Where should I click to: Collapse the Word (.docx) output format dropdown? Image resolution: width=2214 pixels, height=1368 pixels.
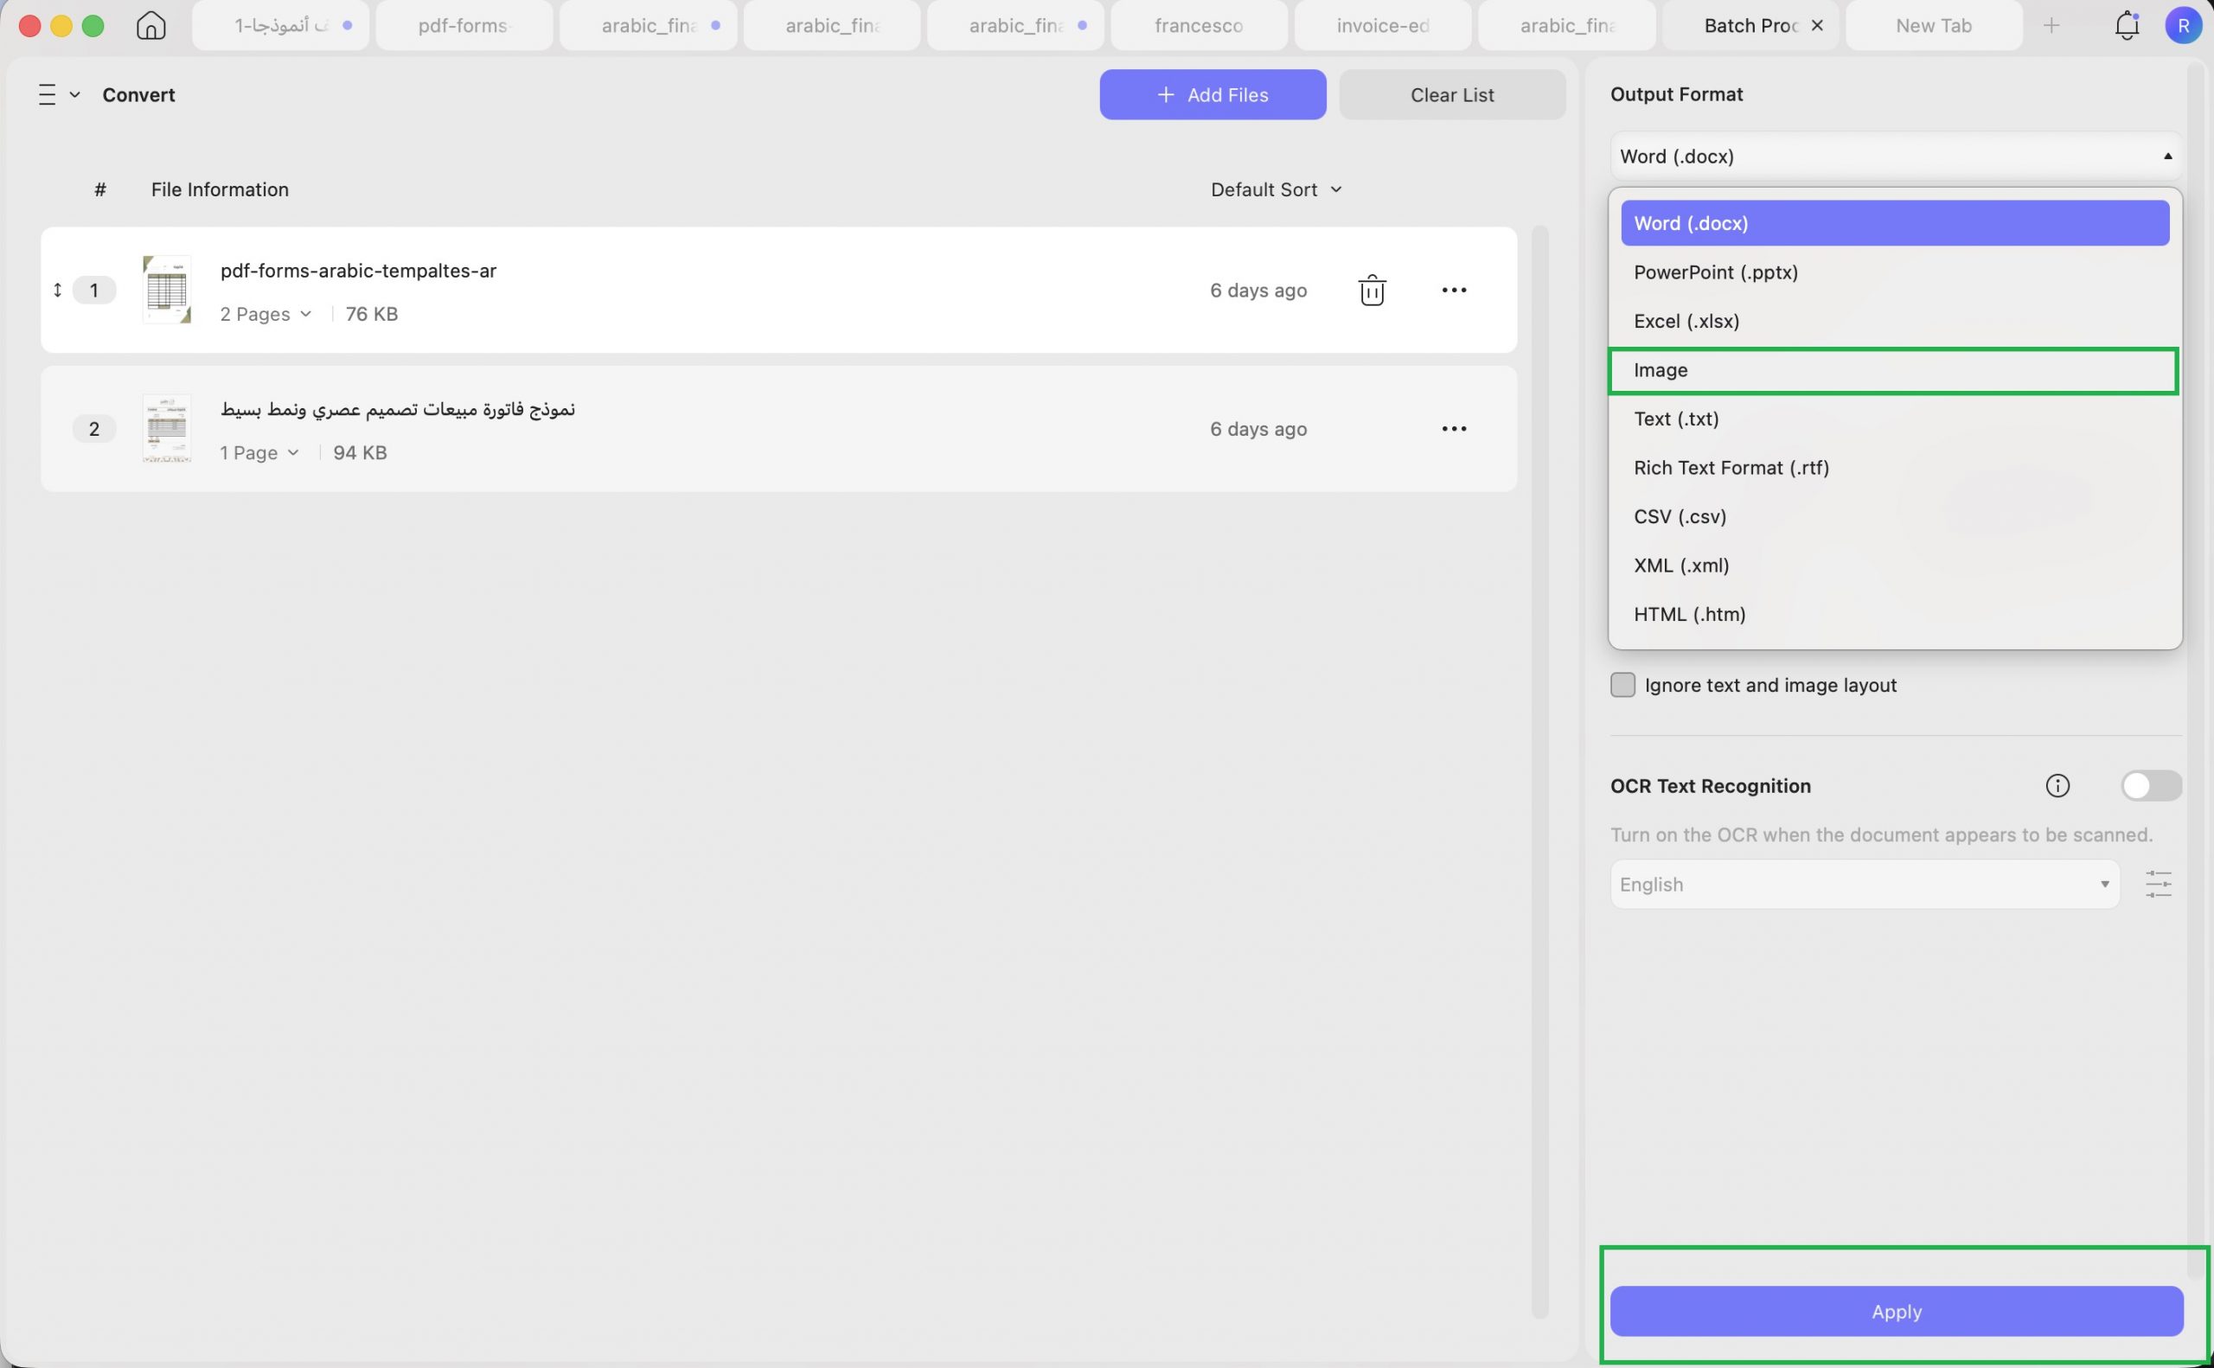(1895, 156)
